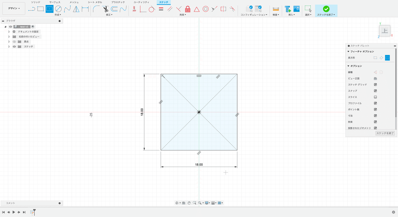Click the lock (fix) constraint icon
Image resolution: width=398 pixels, height=217 pixels.
click(x=188, y=9)
